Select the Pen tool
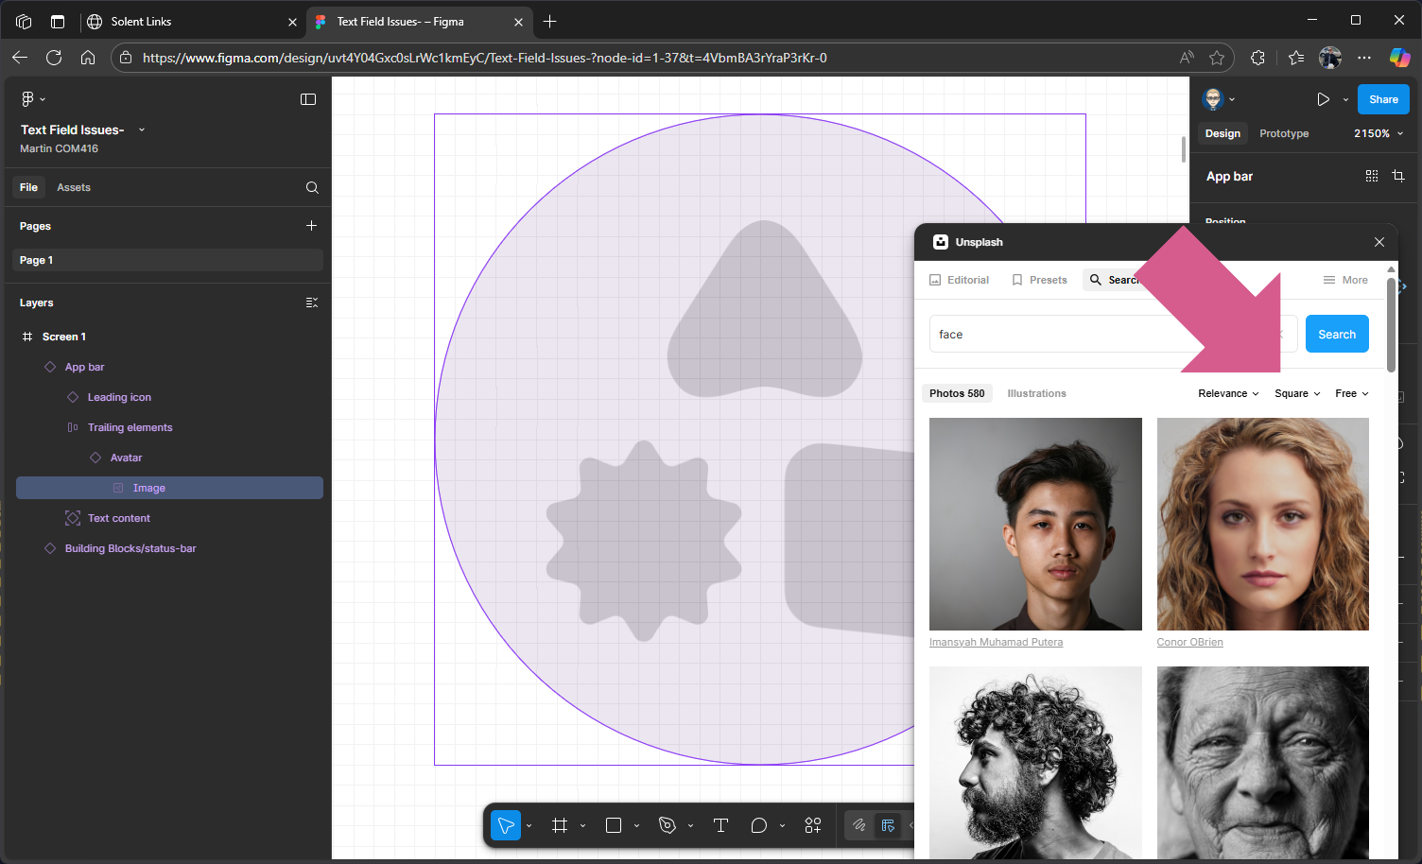The width and height of the screenshot is (1422, 864). tap(668, 825)
